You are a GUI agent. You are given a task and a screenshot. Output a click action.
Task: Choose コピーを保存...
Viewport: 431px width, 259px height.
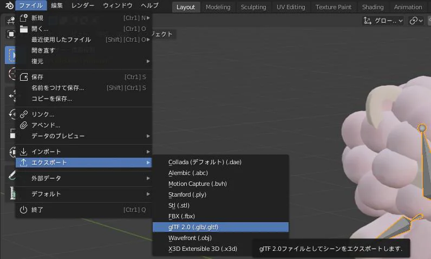pyautogui.click(x=84, y=99)
